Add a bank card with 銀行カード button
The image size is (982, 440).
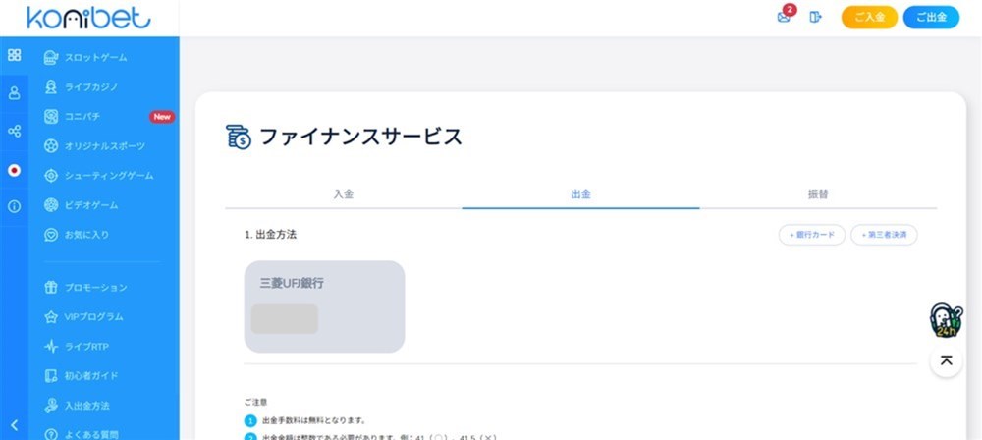(811, 235)
